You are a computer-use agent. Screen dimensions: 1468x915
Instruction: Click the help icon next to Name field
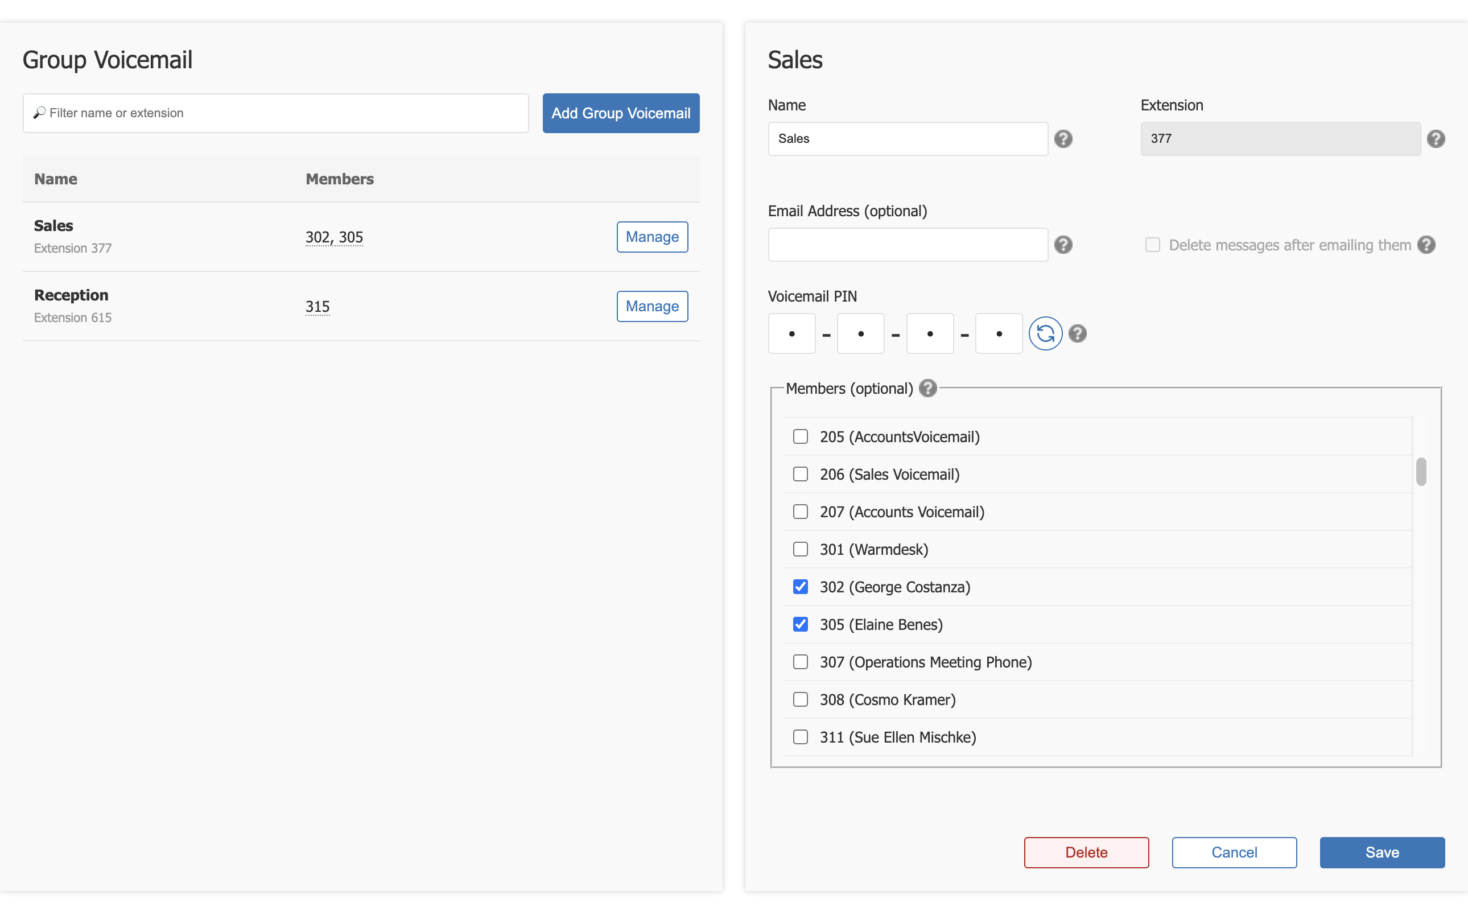click(1063, 139)
